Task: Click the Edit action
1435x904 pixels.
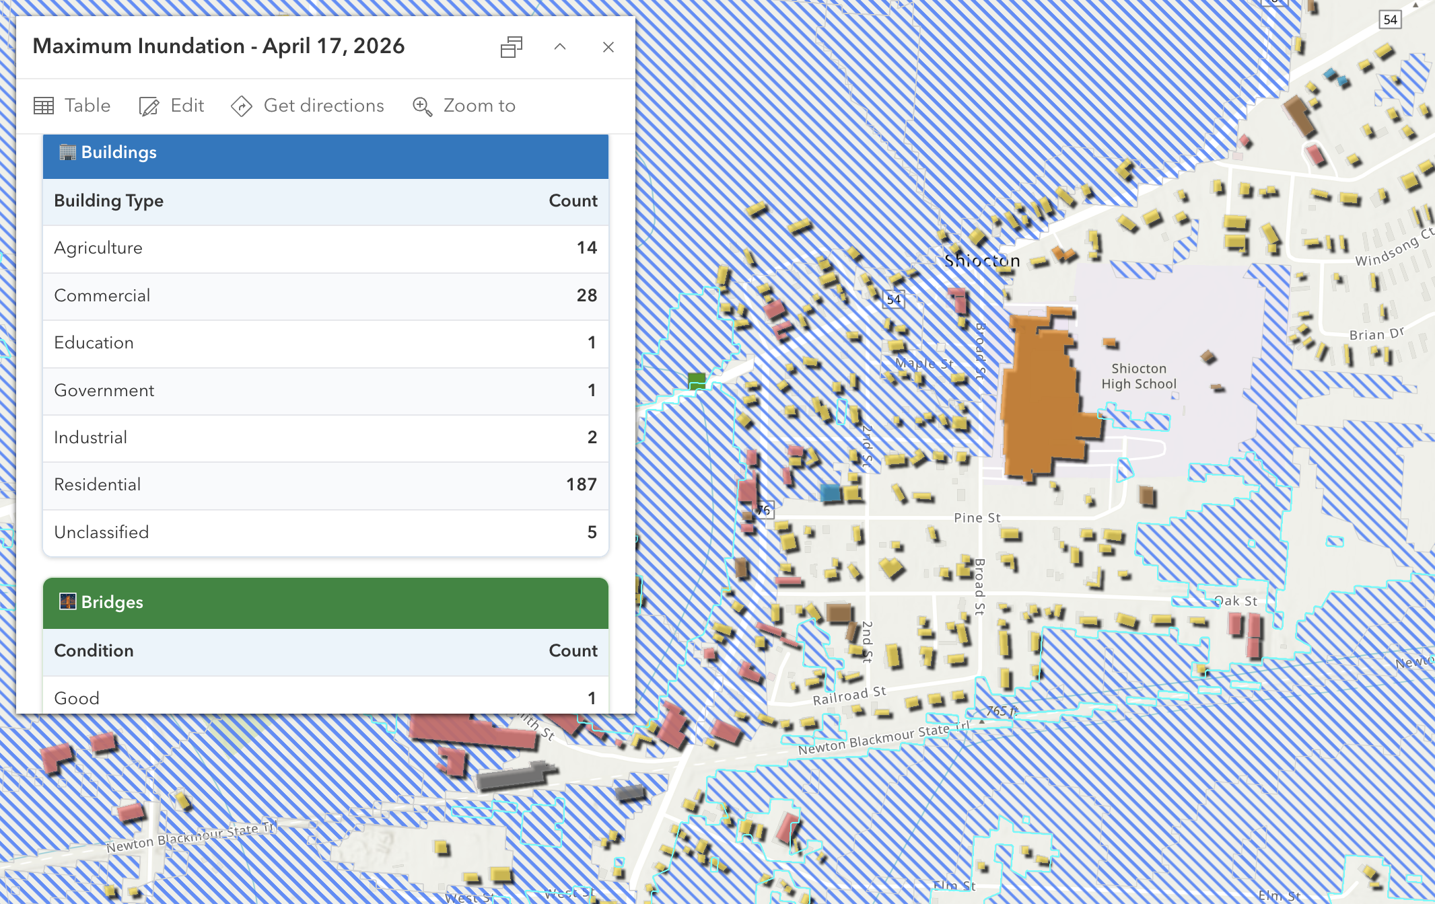Action: 172,106
